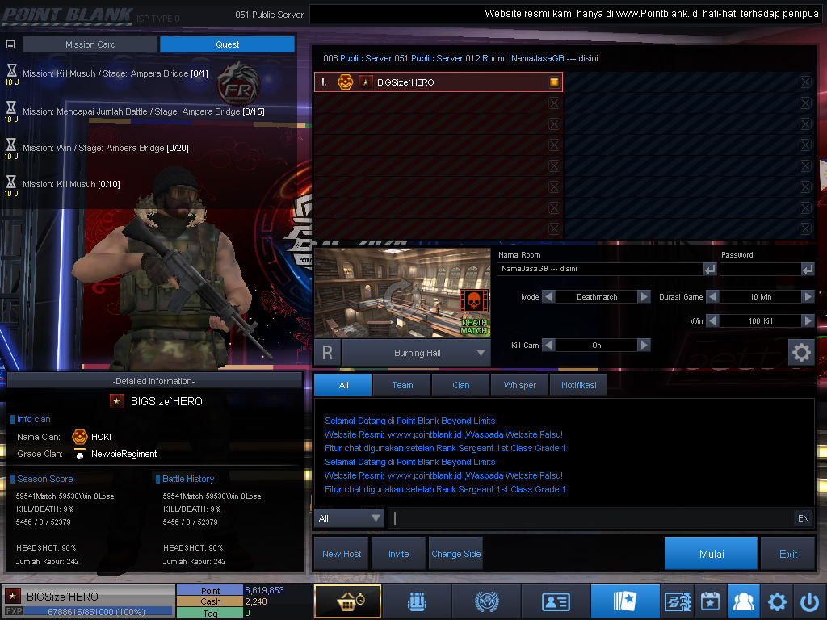Image resolution: width=827 pixels, height=620 pixels.
Task: Toggle Kill Cam with right arrow
Action: coord(644,345)
